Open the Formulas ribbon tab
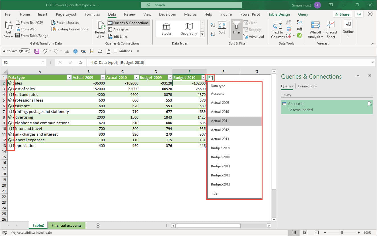The image size is (377, 236). 92,14
